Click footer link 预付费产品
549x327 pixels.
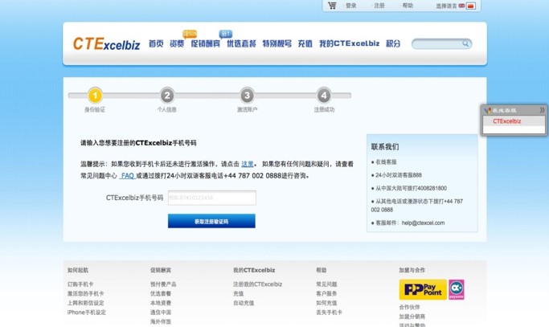(163, 284)
